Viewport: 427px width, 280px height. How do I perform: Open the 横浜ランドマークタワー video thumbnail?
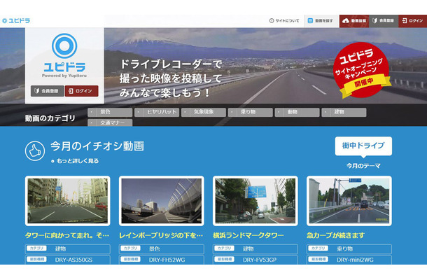[255, 201]
